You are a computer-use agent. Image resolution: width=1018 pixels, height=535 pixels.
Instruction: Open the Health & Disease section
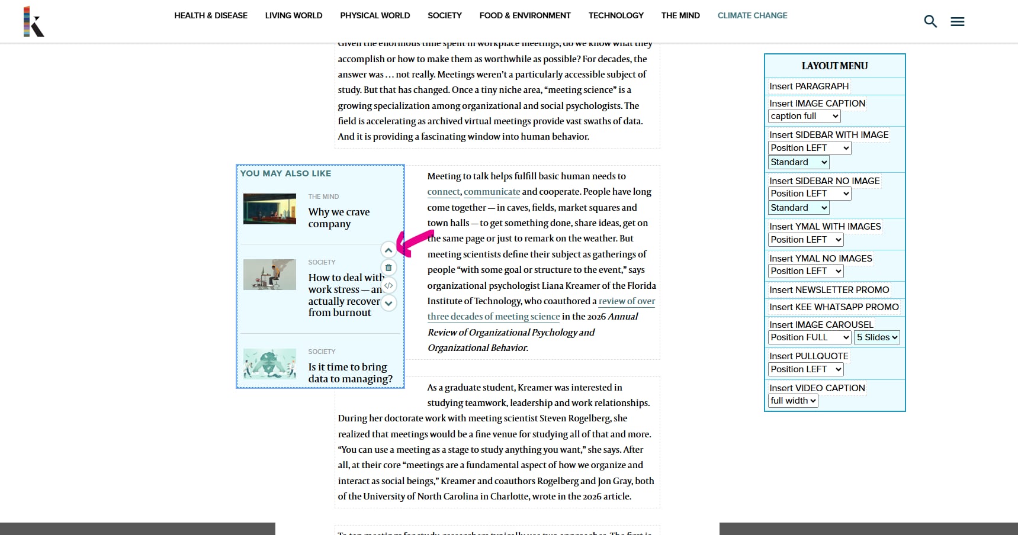211,15
